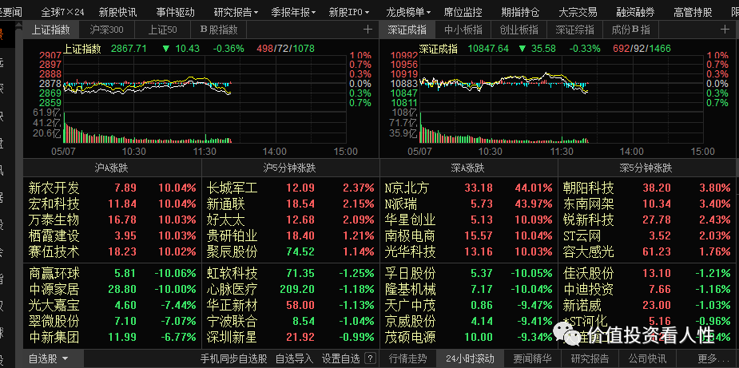The image size is (739, 368).
Task: Switch to the 上证指数 tab
Action: (x=50, y=30)
